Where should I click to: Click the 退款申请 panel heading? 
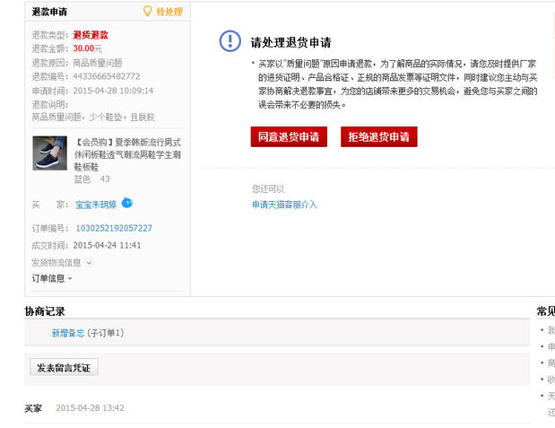pos(49,13)
